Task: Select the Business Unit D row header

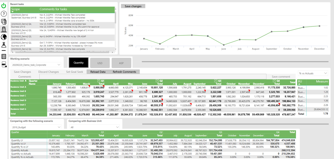Action: [28, 101]
